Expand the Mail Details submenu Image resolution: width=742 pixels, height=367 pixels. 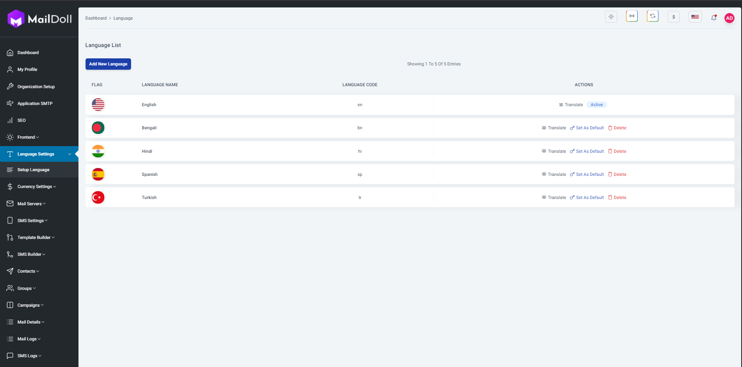pos(31,322)
